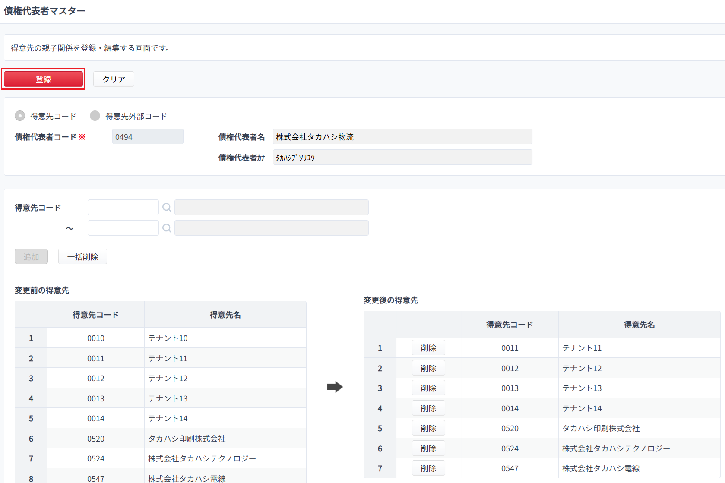Delete テナント14 row in 変更後 table
This screenshot has width=725, height=483.
coord(428,408)
